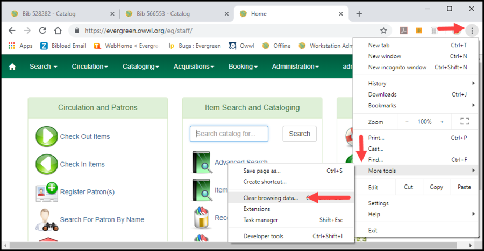The width and height of the screenshot is (484, 251).
Task: Open the Owwl bookmark
Action: 241,46
